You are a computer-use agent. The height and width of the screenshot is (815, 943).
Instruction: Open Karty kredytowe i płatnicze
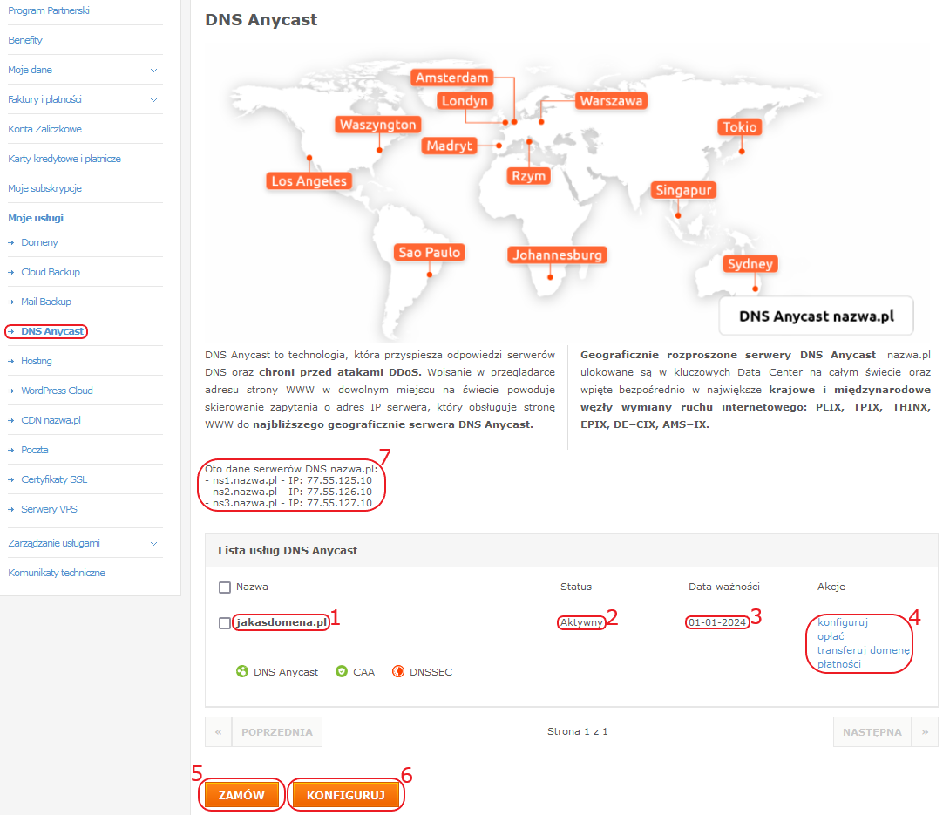(x=64, y=159)
